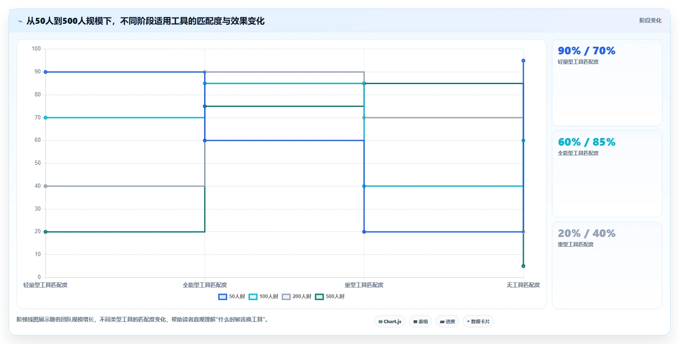The width and height of the screenshot is (679, 344).
Task: Click the cyan 100人时 point at 70
Action: tap(45, 118)
